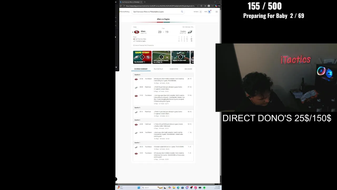Open the Windows Start menu
This screenshot has width=337, height=190.
(138, 188)
